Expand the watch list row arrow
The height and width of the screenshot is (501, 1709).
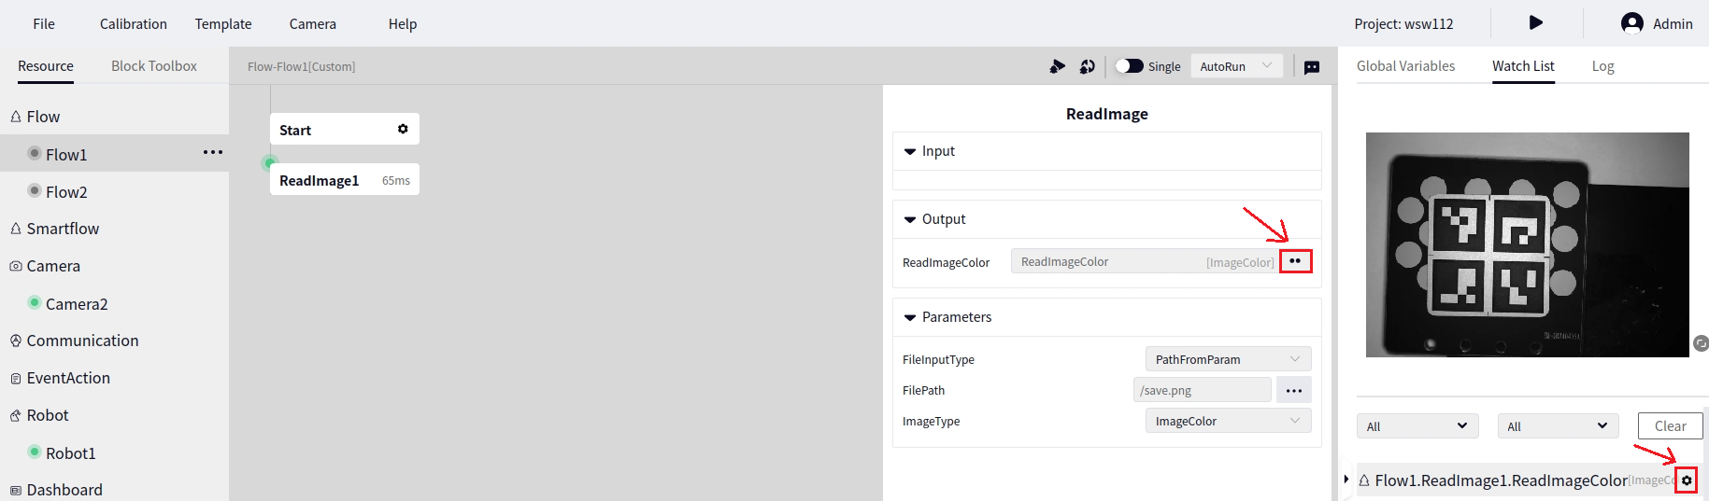[1346, 480]
